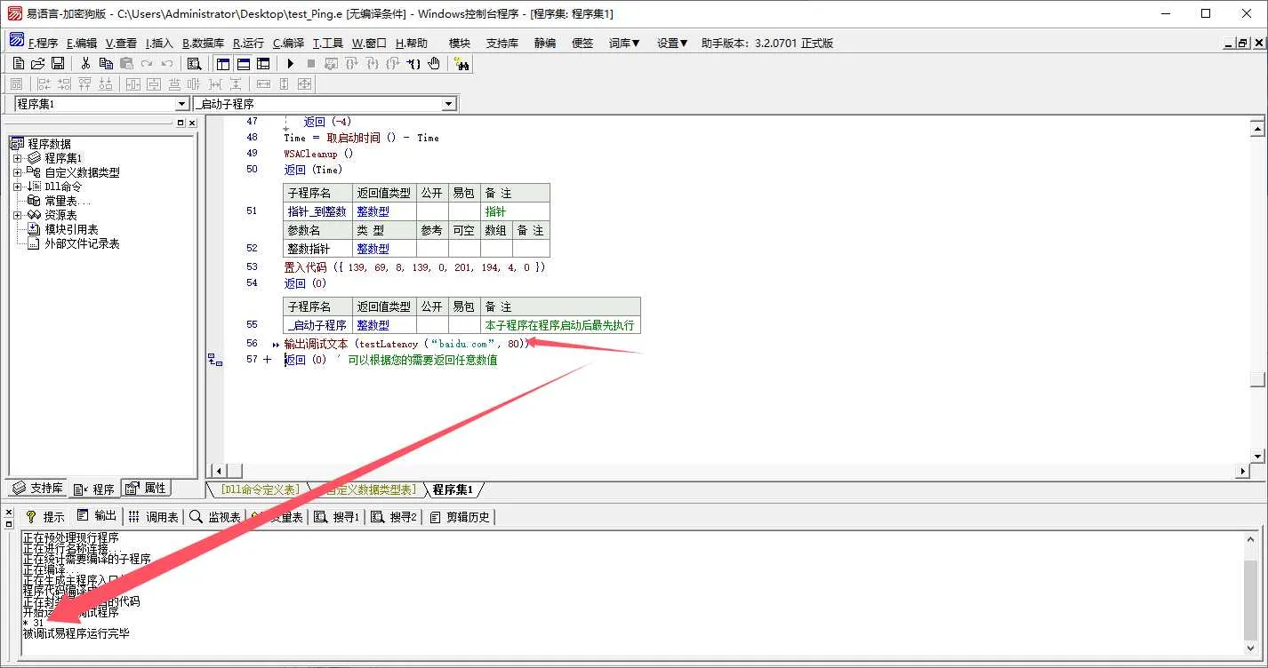Open the _启动子程序 dropdown list
1268x668 pixels.
[448, 104]
